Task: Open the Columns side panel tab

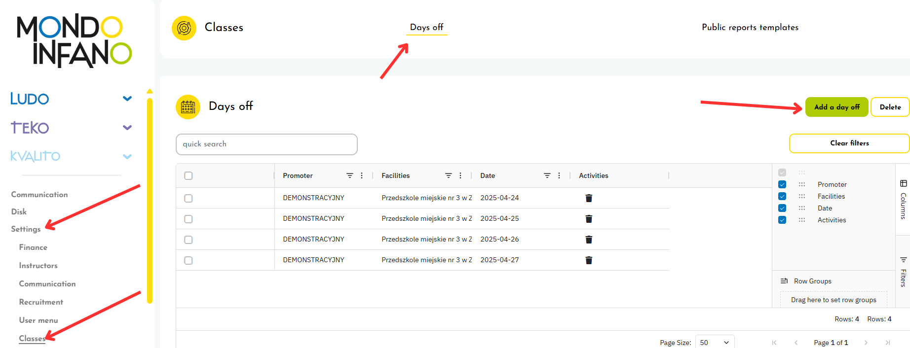Action: [x=903, y=199]
